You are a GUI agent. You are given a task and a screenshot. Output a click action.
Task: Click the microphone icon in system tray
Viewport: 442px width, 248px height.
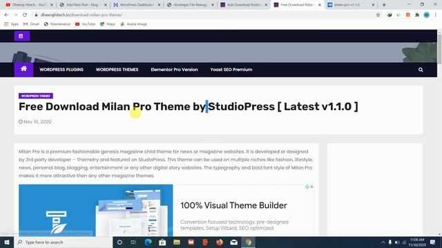pyautogui.click(x=390, y=242)
